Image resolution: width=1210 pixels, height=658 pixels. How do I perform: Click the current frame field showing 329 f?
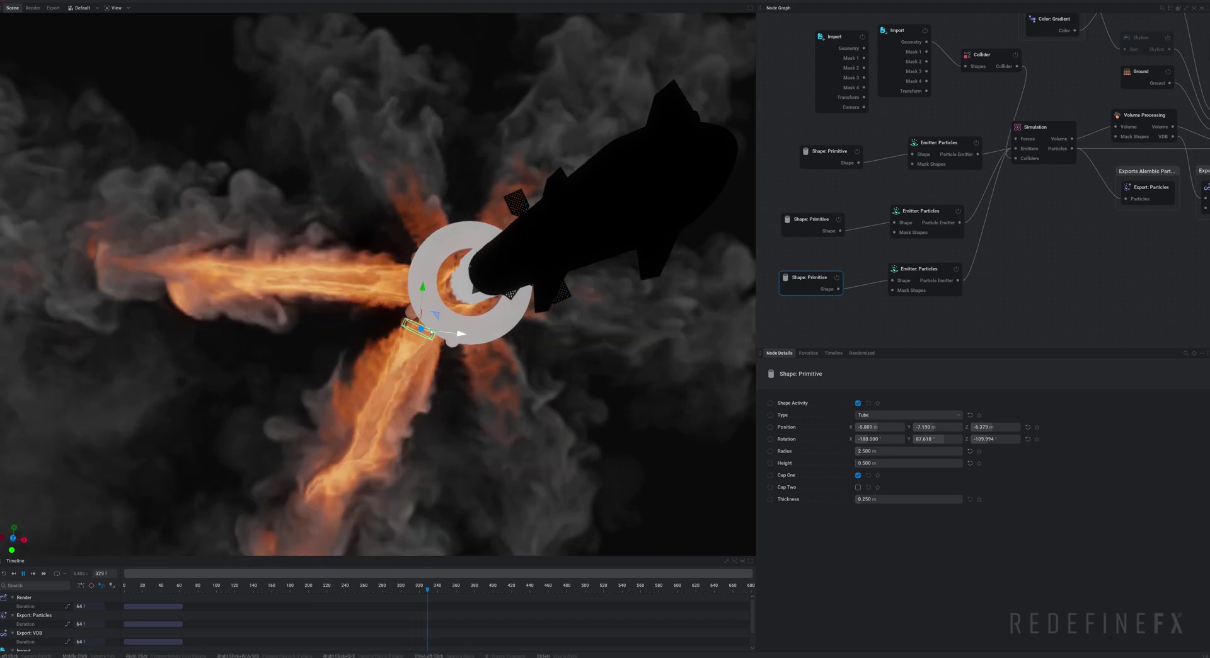coord(104,574)
